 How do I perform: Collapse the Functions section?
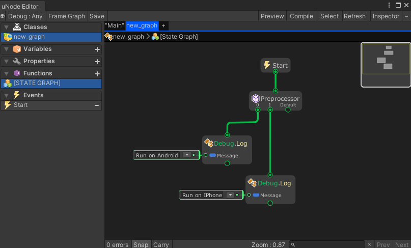tap(6, 73)
